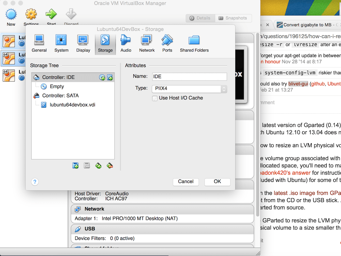Screen dimensions: 341x256
Task: Click the add controller icon below the tree
Action: pos(98,166)
